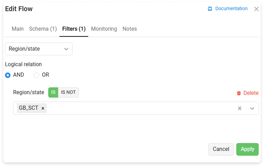Viewport: 264px width, 167px height.
Task: Clear all values in the region field
Action: click(239, 108)
